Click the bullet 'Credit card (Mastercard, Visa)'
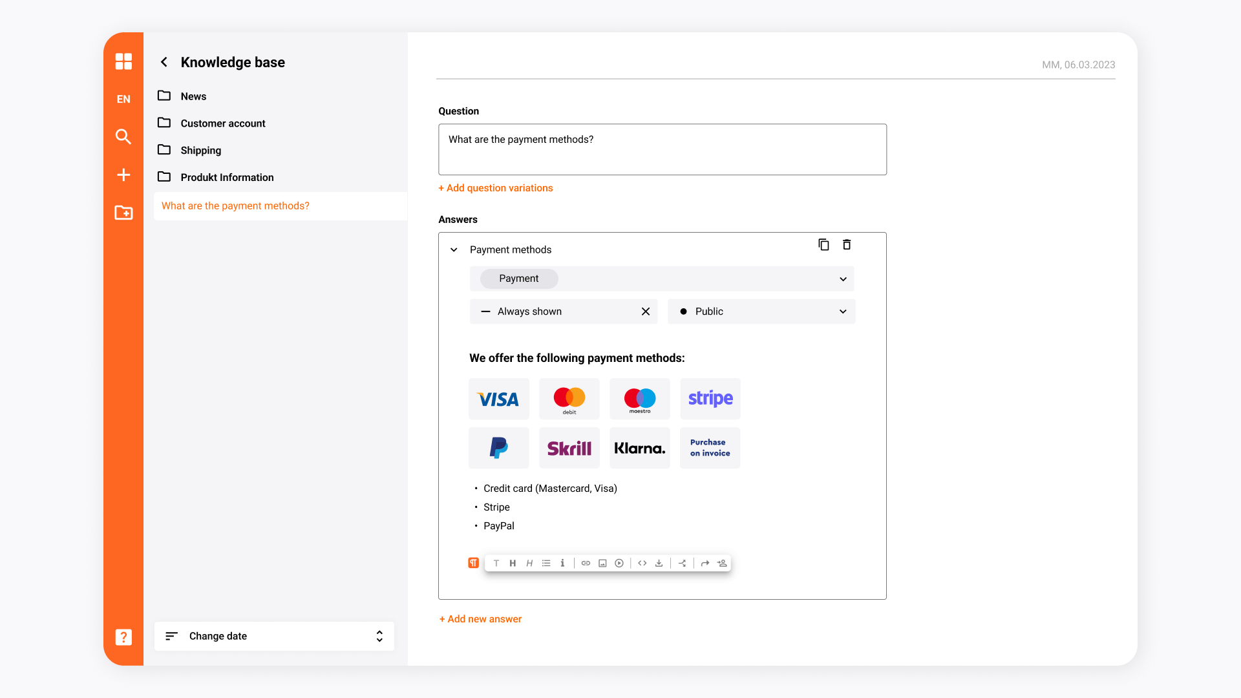The image size is (1241, 698). 550,489
